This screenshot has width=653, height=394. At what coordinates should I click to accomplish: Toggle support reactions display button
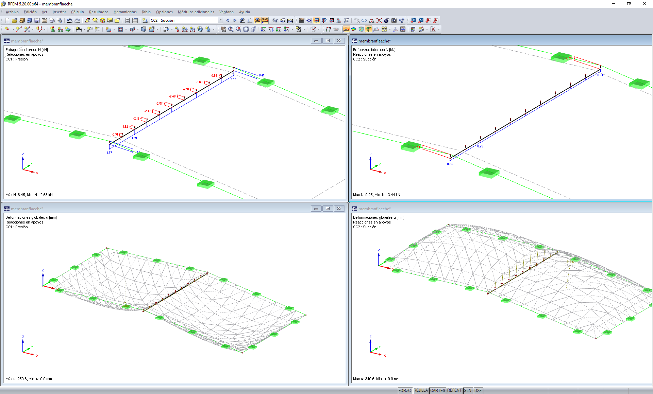point(369,29)
